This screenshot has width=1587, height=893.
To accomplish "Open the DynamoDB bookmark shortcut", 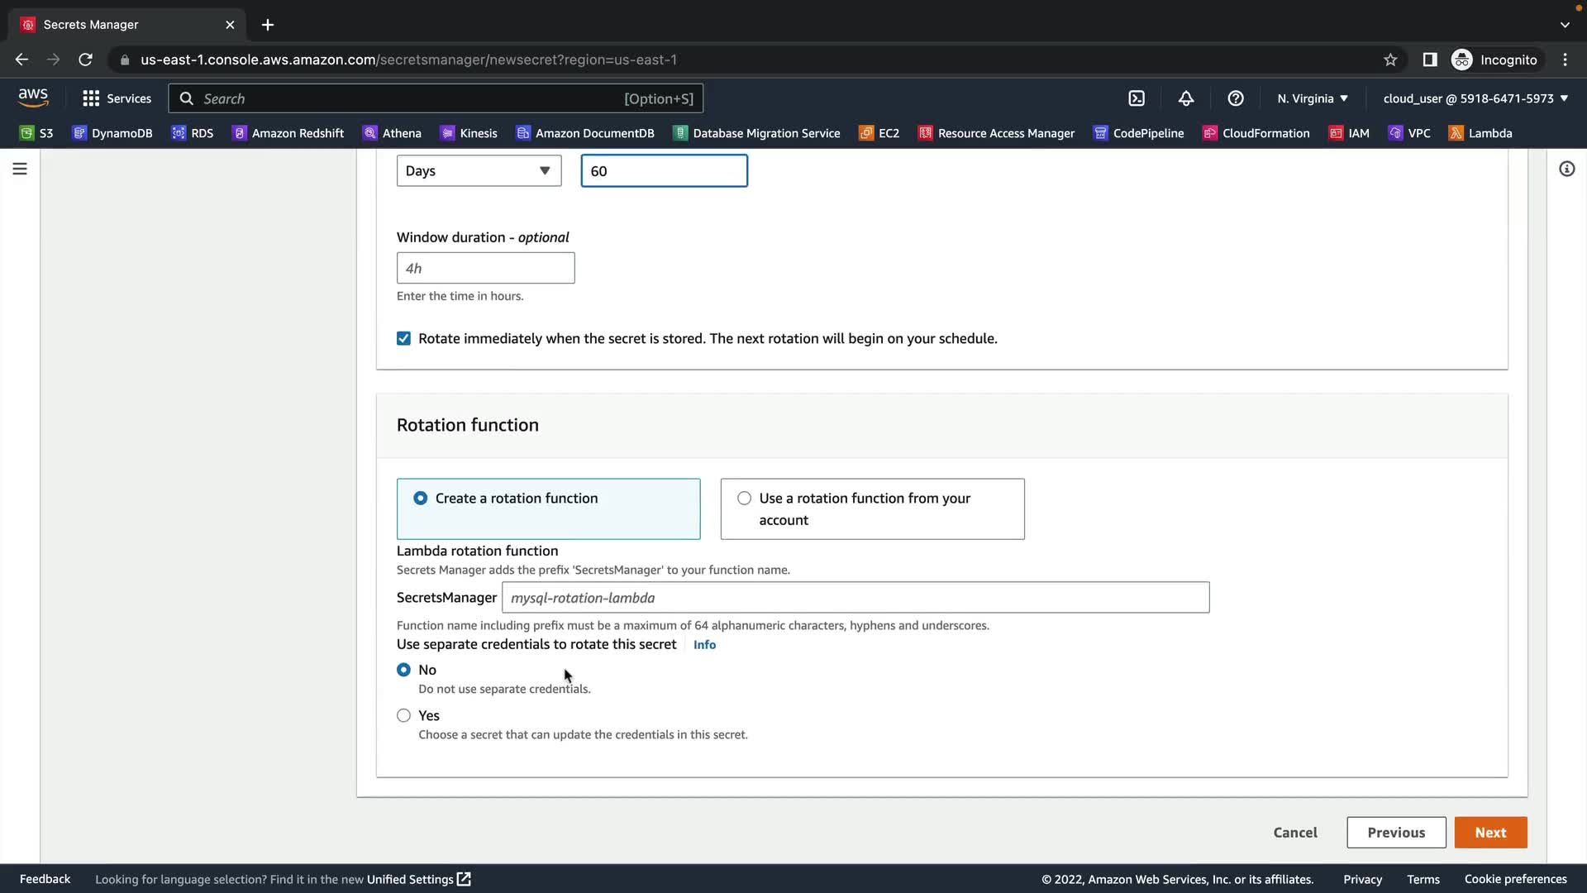I will [112, 133].
